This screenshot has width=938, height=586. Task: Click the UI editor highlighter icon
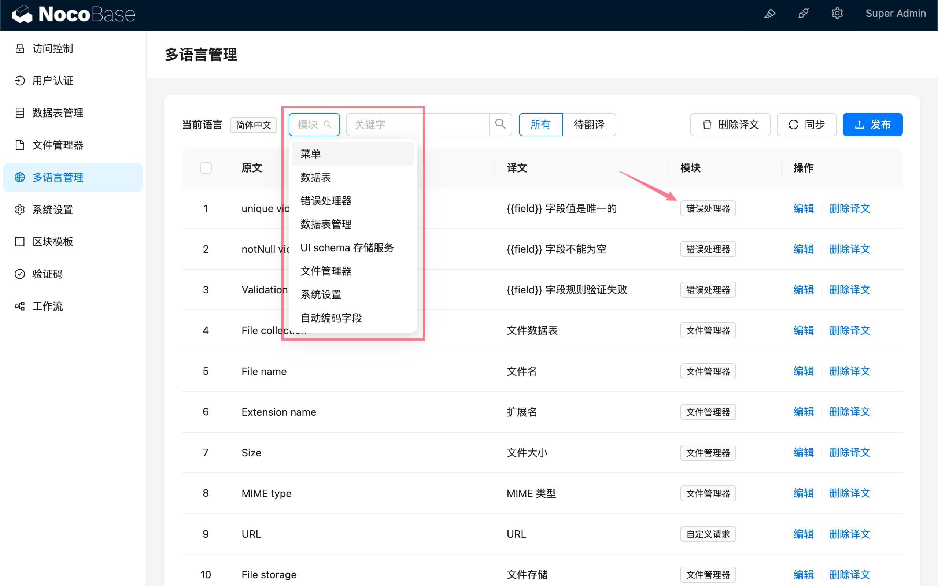[769, 14]
